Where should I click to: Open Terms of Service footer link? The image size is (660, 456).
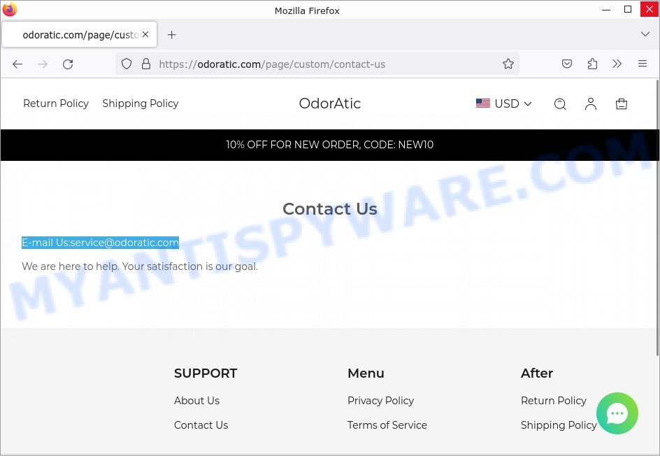click(x=387, y=425)
